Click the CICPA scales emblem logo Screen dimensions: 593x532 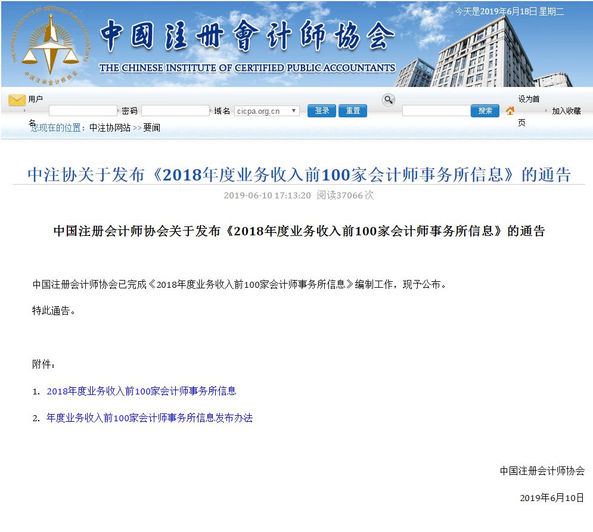[49, 45]
